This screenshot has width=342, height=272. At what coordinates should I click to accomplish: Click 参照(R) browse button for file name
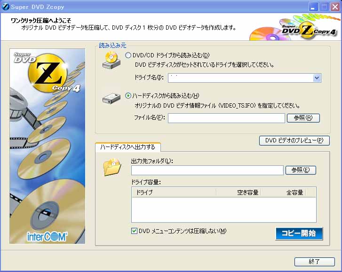(303, 118)
